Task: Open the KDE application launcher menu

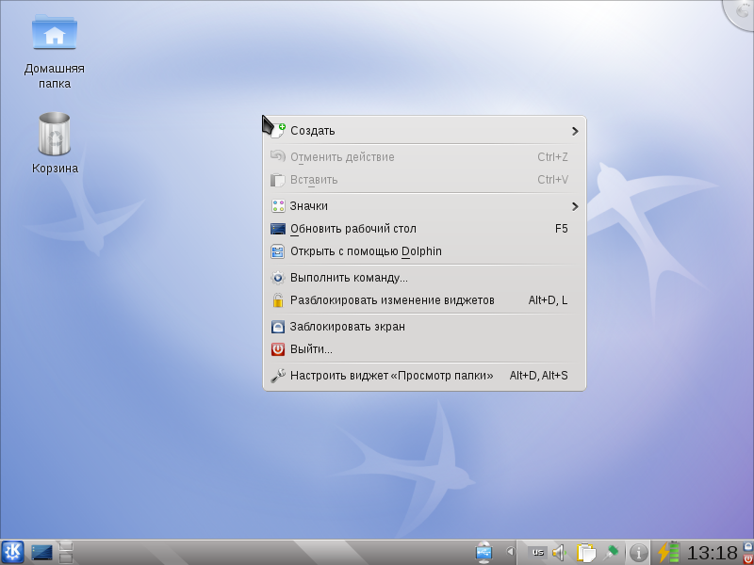Action: click(x=12, y=552)
